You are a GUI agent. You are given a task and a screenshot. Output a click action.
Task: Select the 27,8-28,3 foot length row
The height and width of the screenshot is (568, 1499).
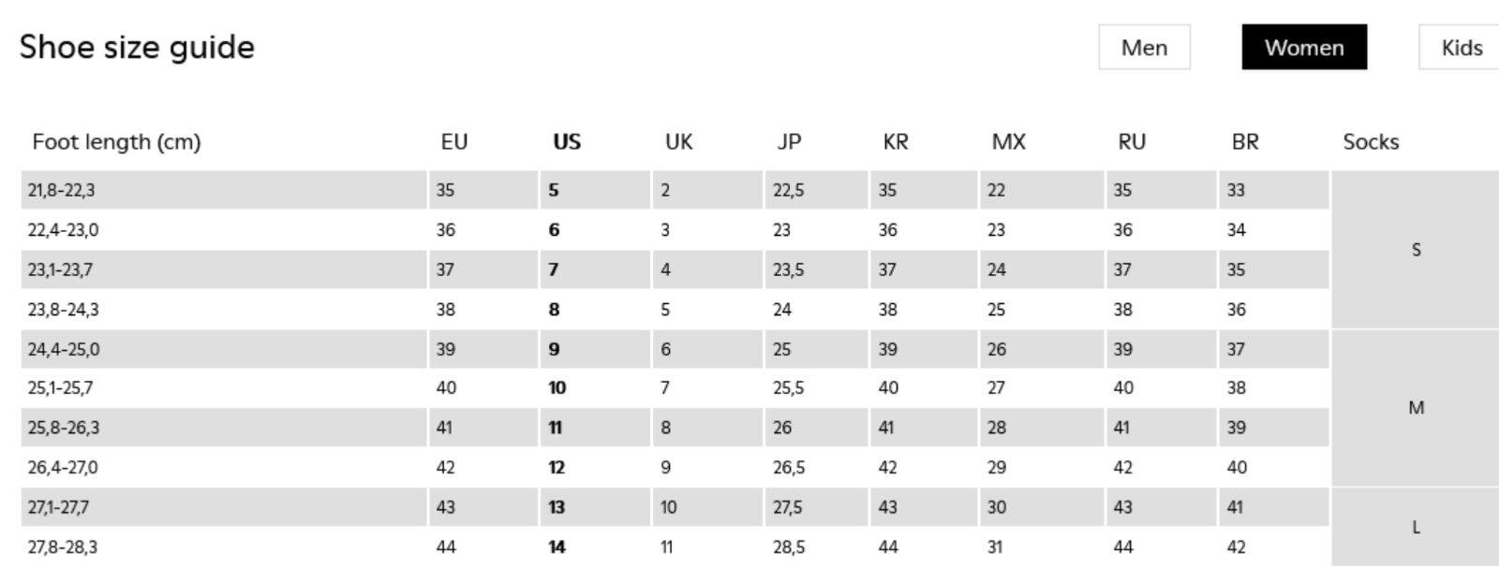pos(675,546)
